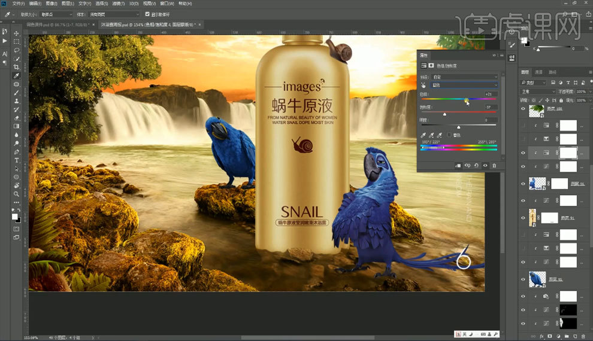The width and height of the screenshot is (593, 341).
Task: Open the 取样大小 sample size dropdown
Action: (x=56, y=14)
